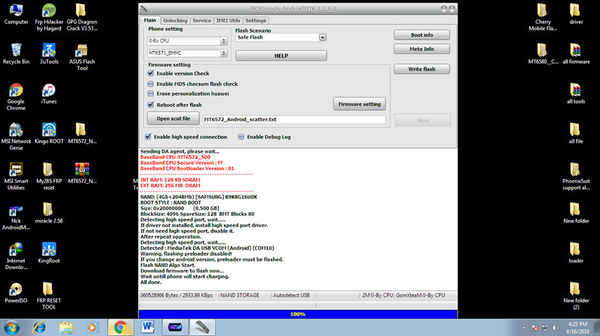Click 'Autodetect USB' status bar entry
Image resolution: width=600 pixels, height=336 pixels.
point(291,295)
